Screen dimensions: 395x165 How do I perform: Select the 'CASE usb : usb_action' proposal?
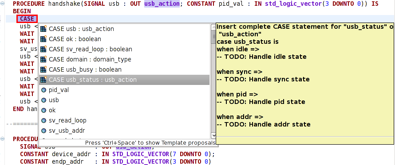[x=124, y=29]
